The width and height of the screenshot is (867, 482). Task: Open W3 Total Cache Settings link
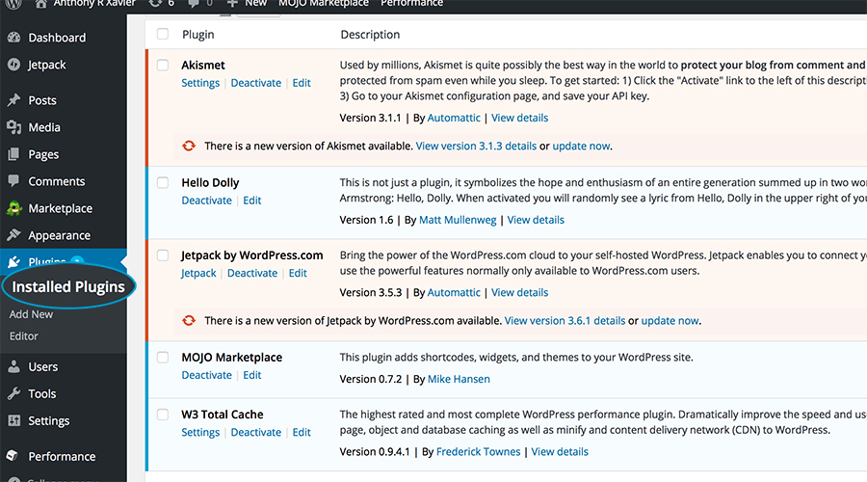(x=200, y=432)
